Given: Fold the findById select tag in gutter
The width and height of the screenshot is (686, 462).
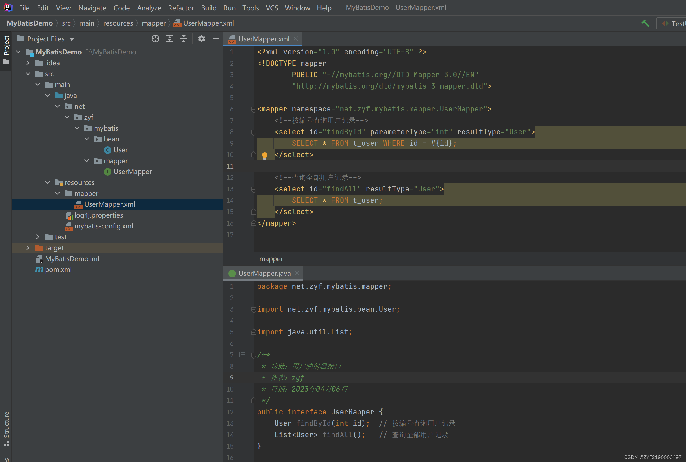Looking at the screenshot, I should click(254, 132).
